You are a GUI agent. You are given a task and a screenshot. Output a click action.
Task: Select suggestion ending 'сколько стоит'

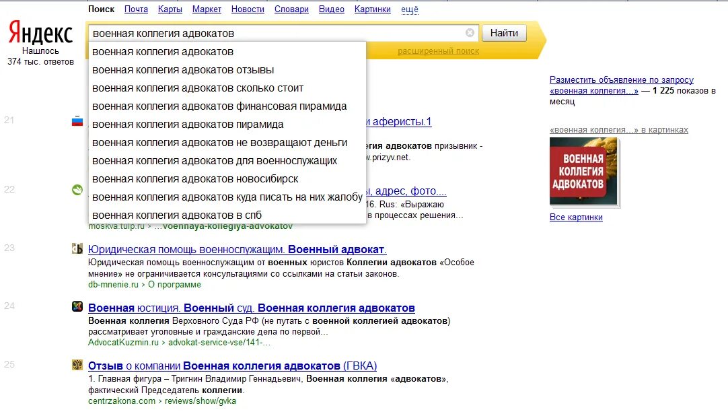(227, 88)
